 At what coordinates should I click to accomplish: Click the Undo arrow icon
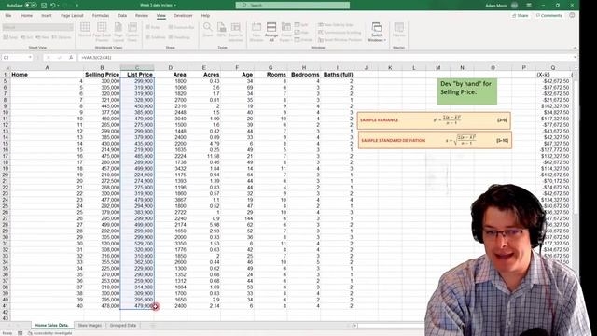53,6
